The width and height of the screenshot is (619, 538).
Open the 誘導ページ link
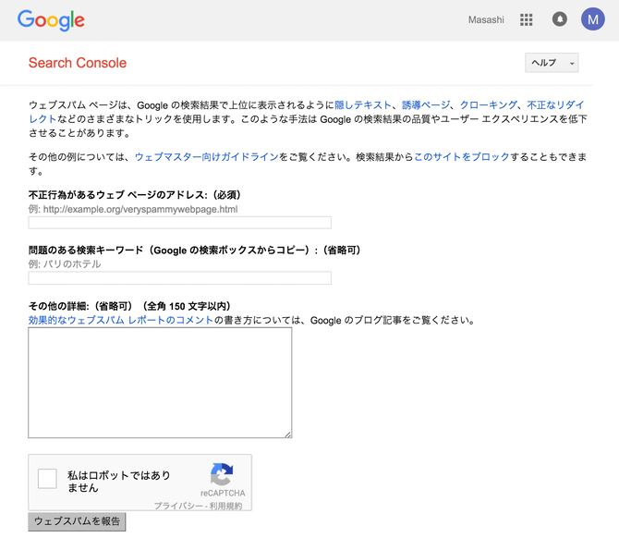click(427, 105)
